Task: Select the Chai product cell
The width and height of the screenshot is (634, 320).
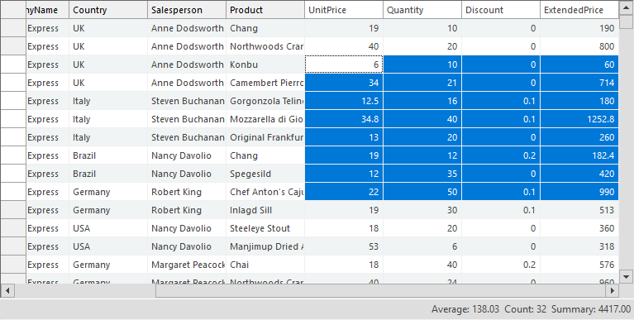Action: (x=265, y=265)
